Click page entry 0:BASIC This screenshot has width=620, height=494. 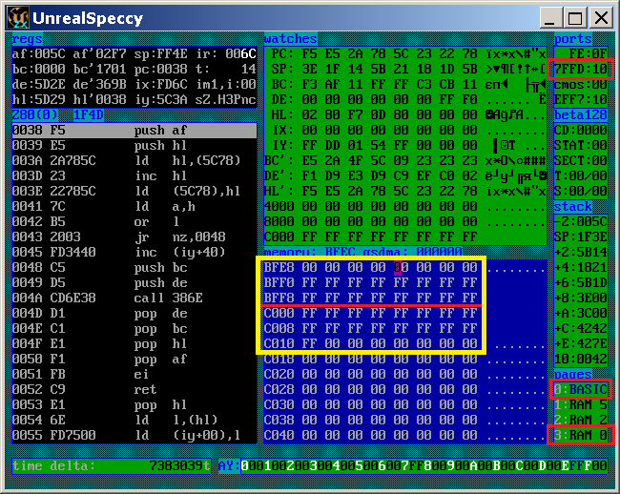point(581,390)
